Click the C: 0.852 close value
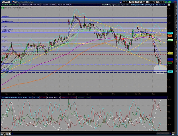This screenshot has width=178, height=136. tap(59, 5)
